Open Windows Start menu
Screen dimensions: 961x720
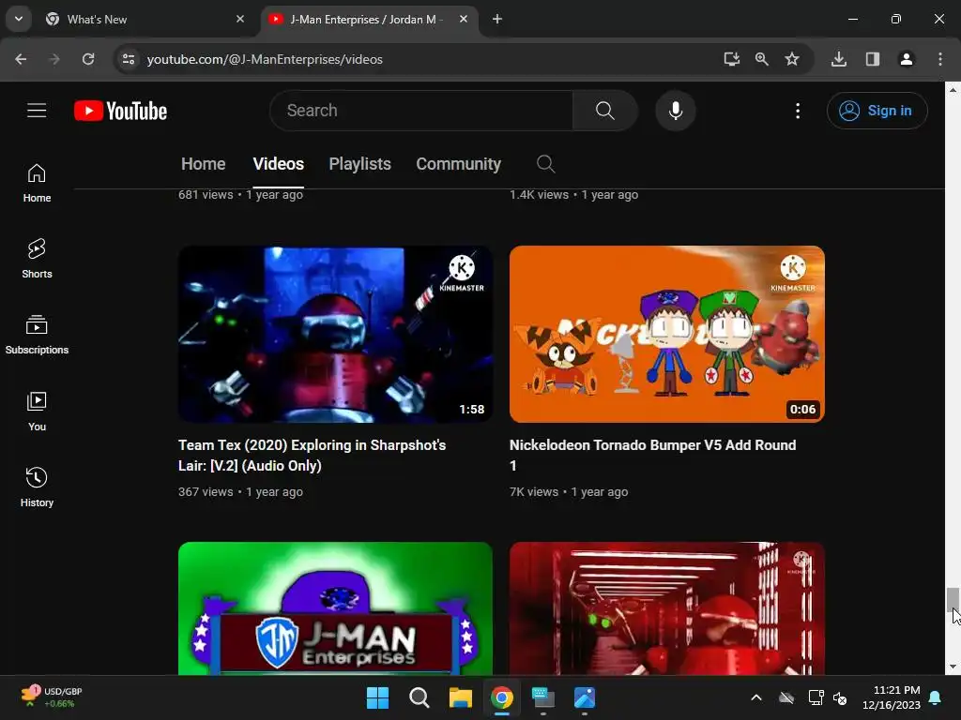coord(377,697)
